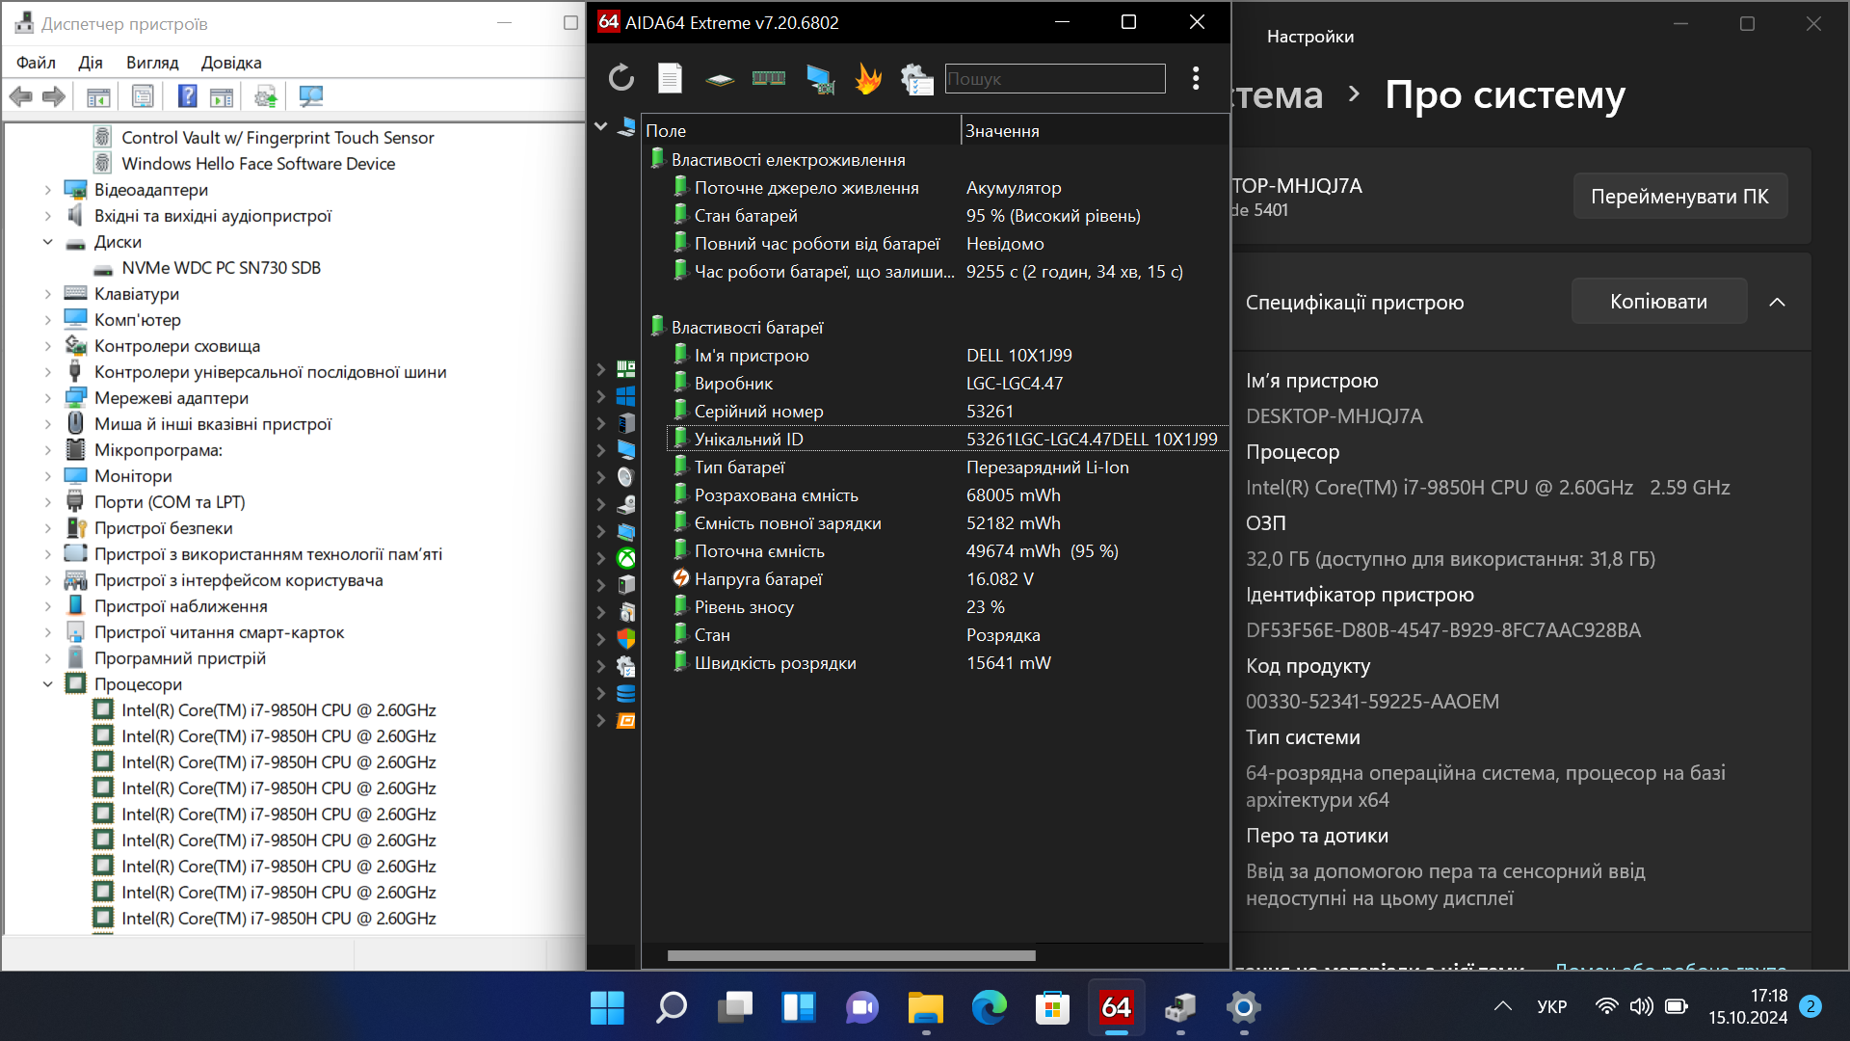This screenshot has height=1041, width=1850.
Task: Select the Benchmark orange sidebar icon
Action: pyautogui.click(x=626, y=720)
